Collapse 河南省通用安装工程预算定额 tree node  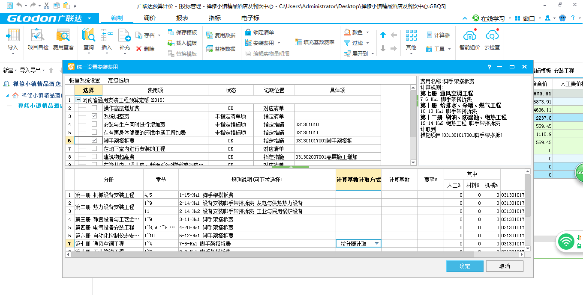(x=78, y=100)
